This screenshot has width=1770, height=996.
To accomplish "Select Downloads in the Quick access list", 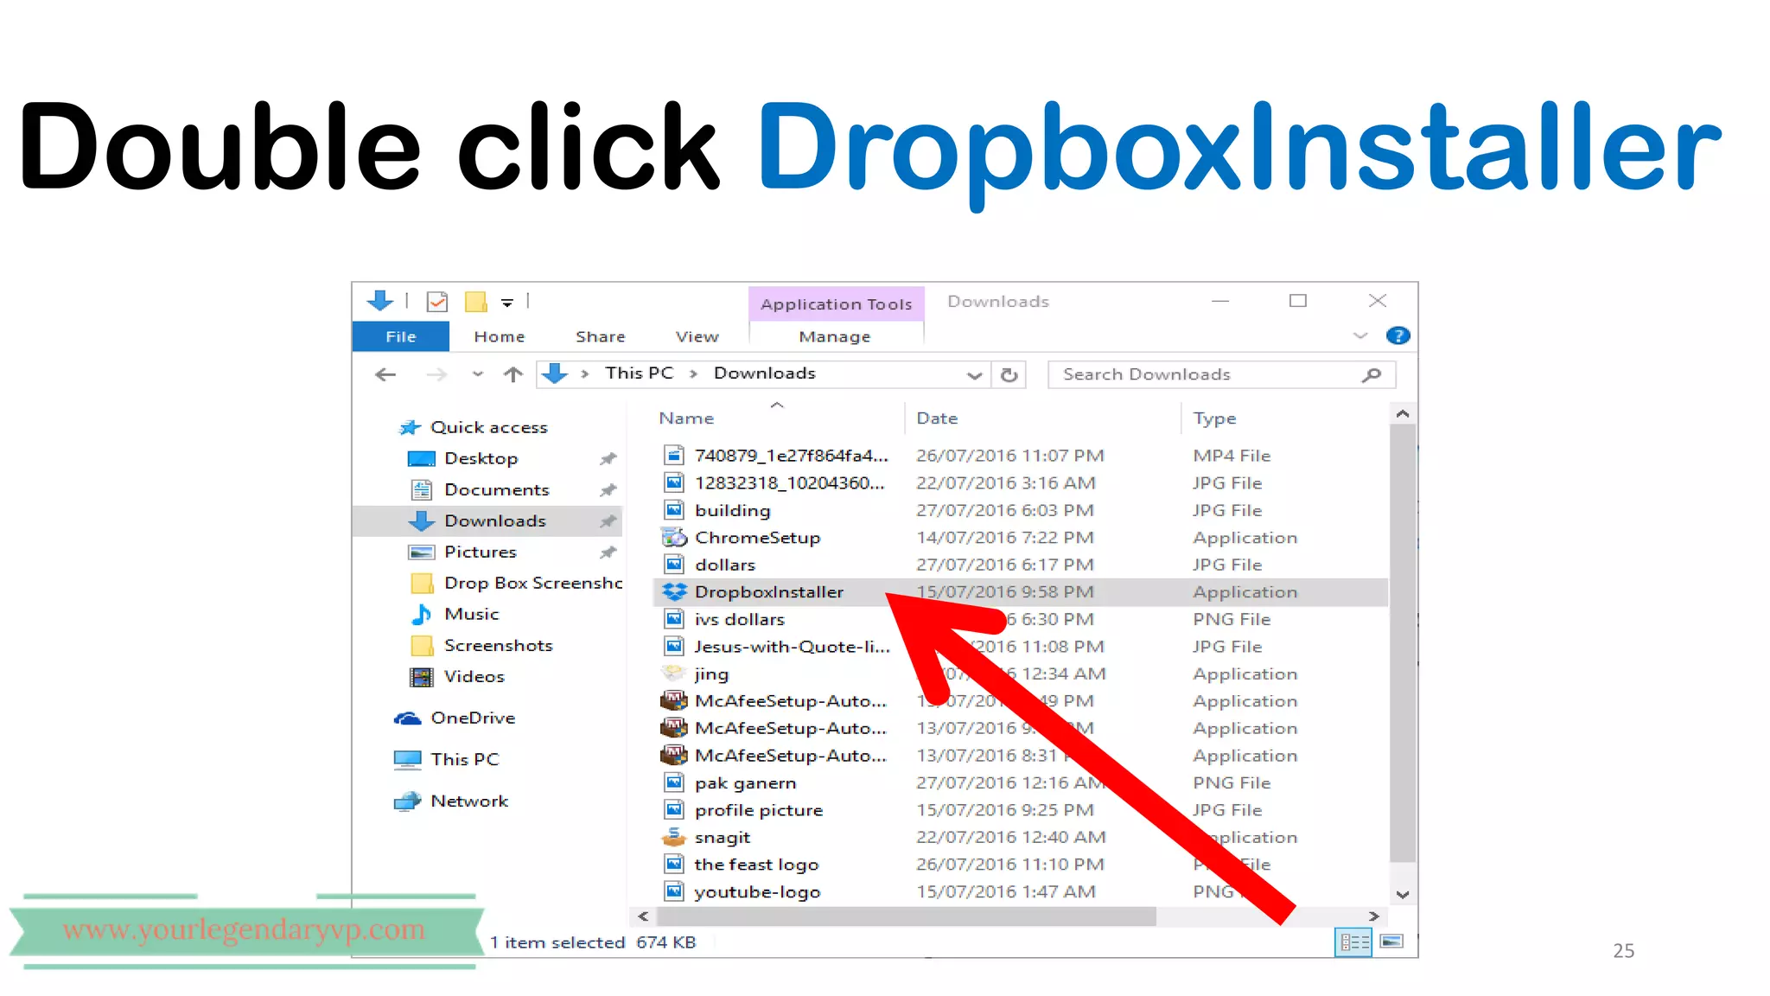I will coord(488,521).
